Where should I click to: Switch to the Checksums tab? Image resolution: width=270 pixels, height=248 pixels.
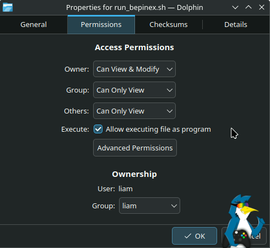point(169,25)
